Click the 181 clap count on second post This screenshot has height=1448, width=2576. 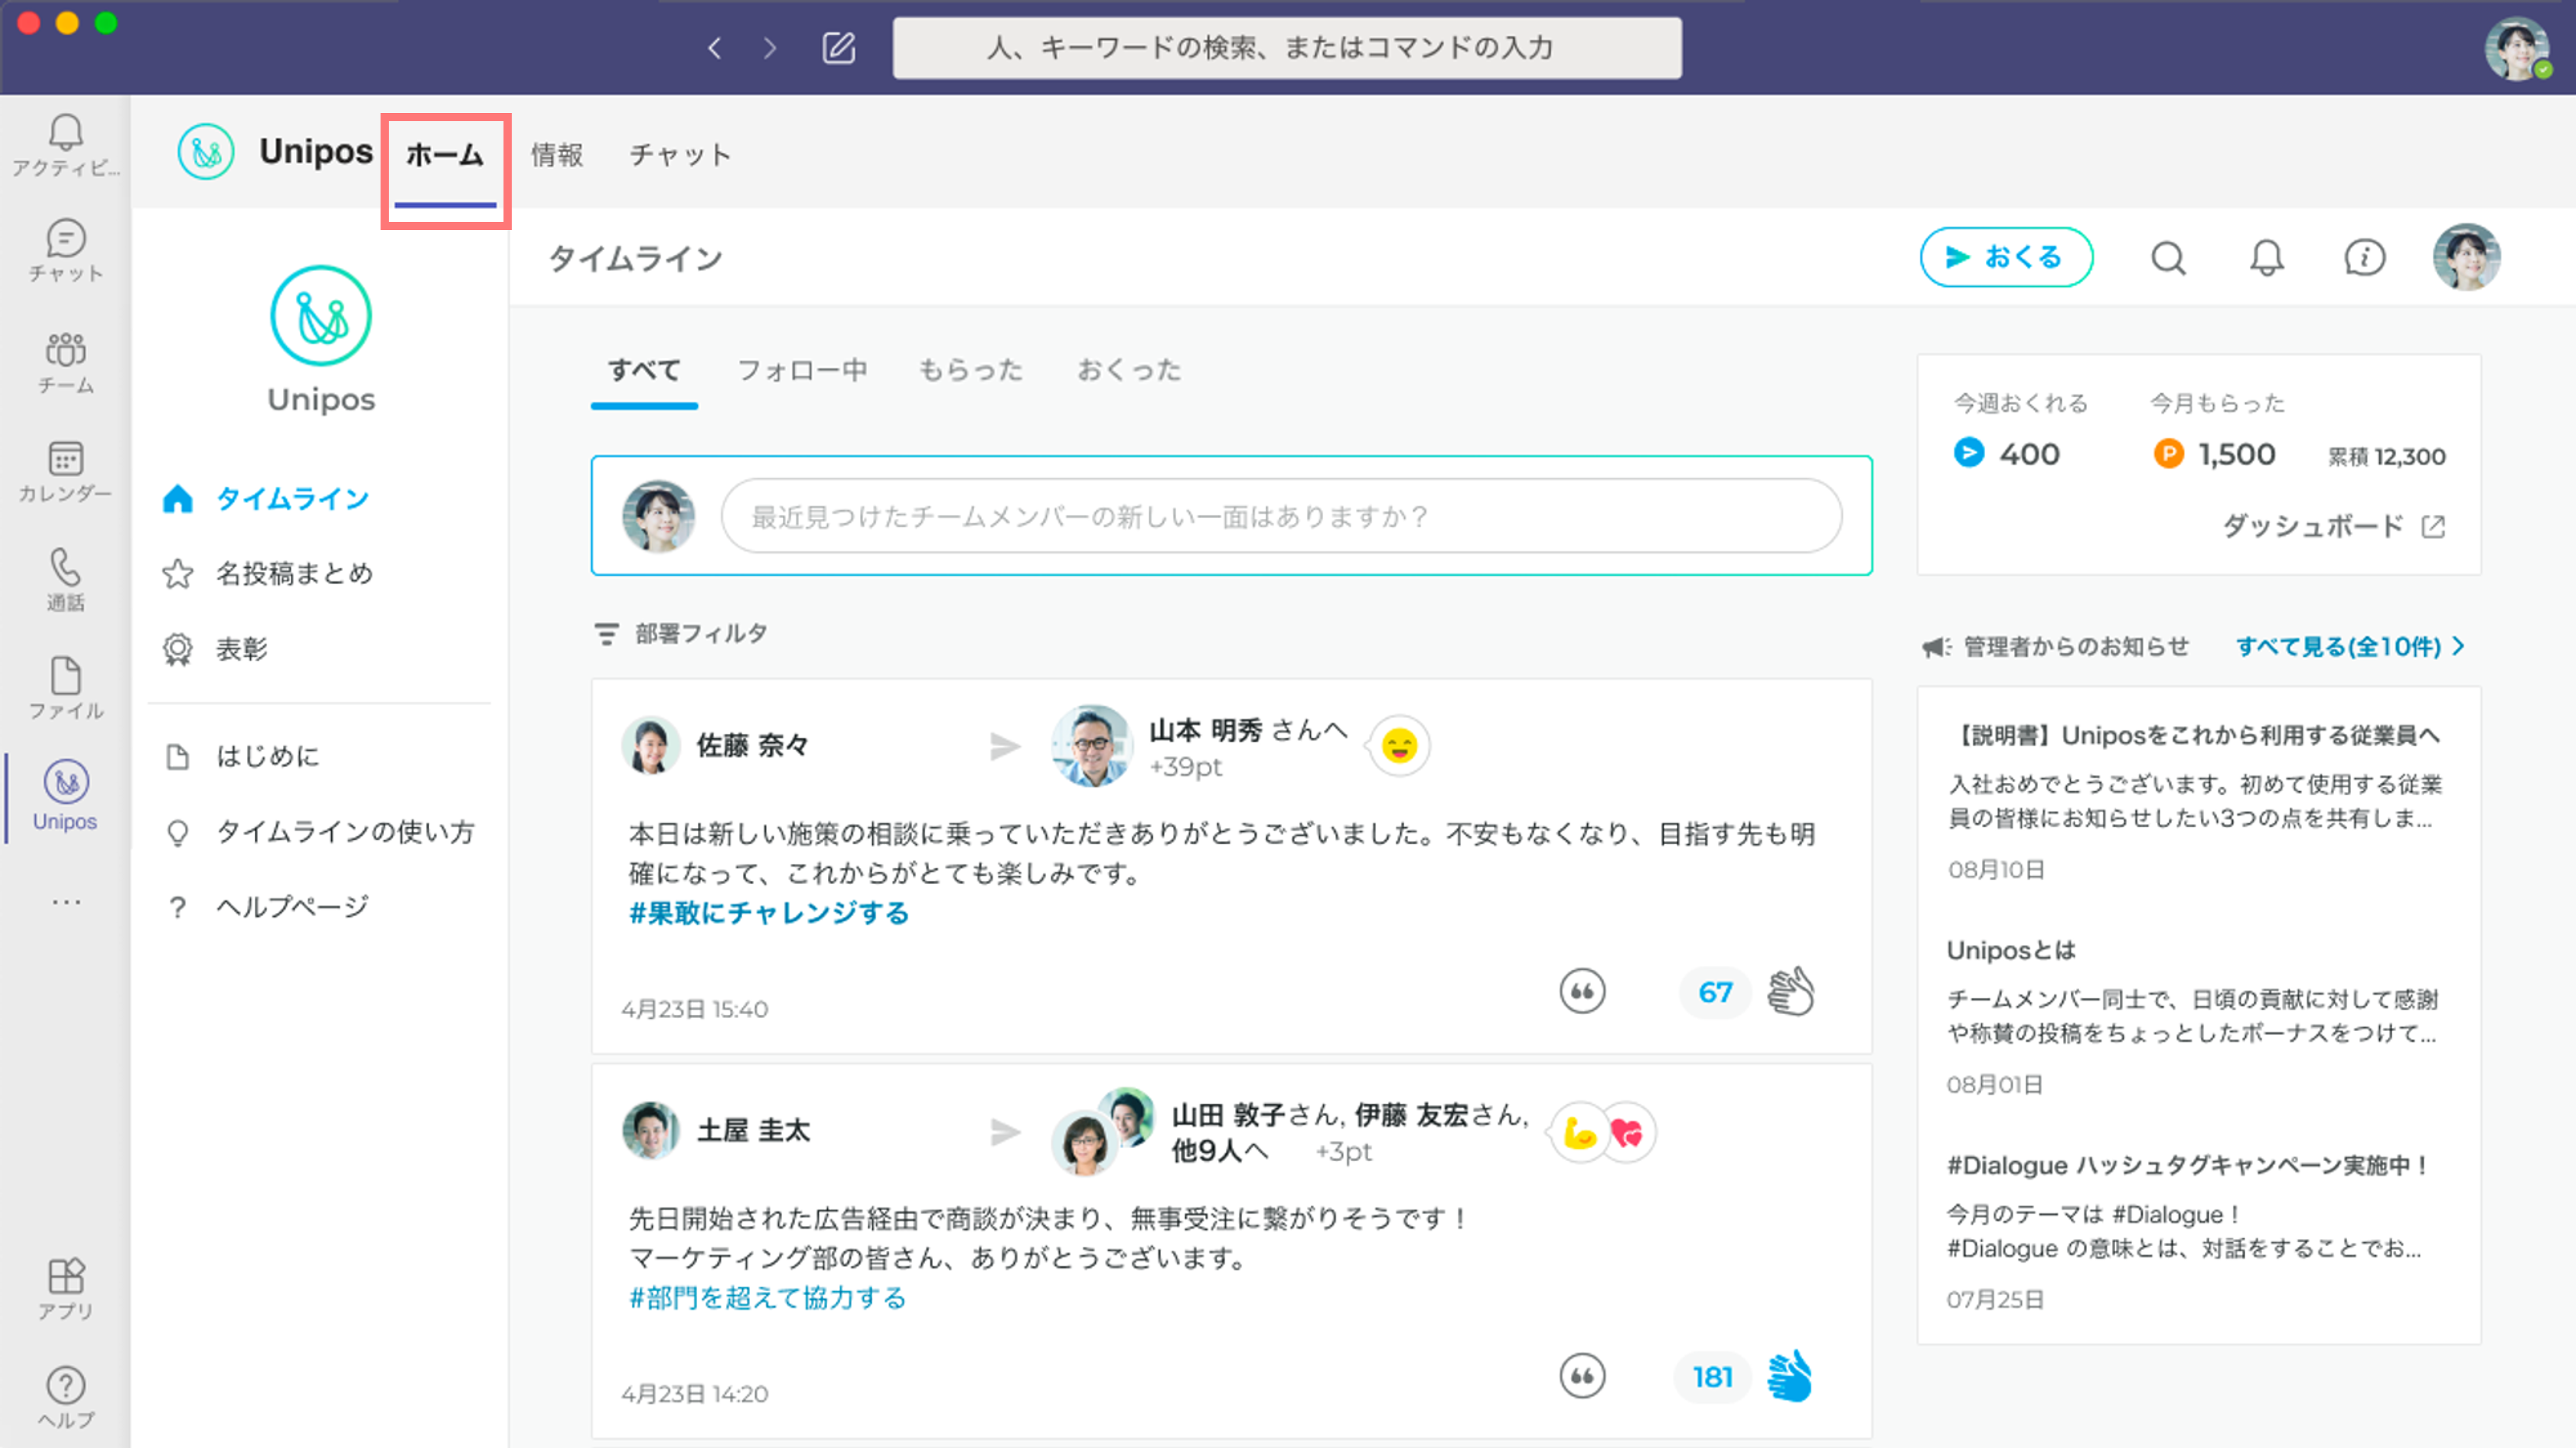pos(1713,1377)
